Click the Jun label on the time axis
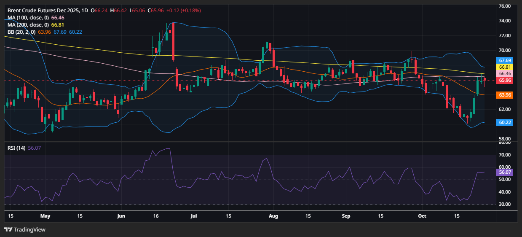The width and height of the screenshot is (522, 237). [121, 216]
